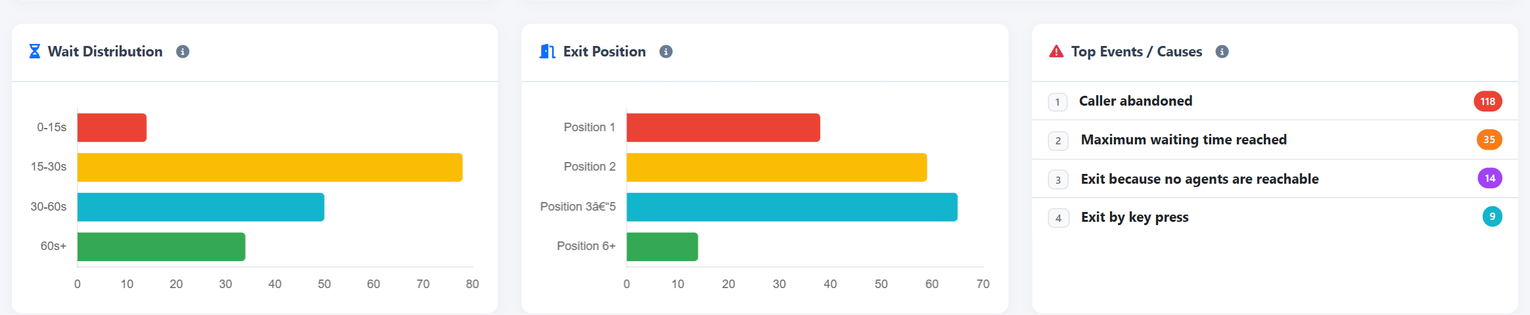This screenshot has height=315, width=1530.
Task: Click the Position 6+ axis label
Action: click(586, 246)
